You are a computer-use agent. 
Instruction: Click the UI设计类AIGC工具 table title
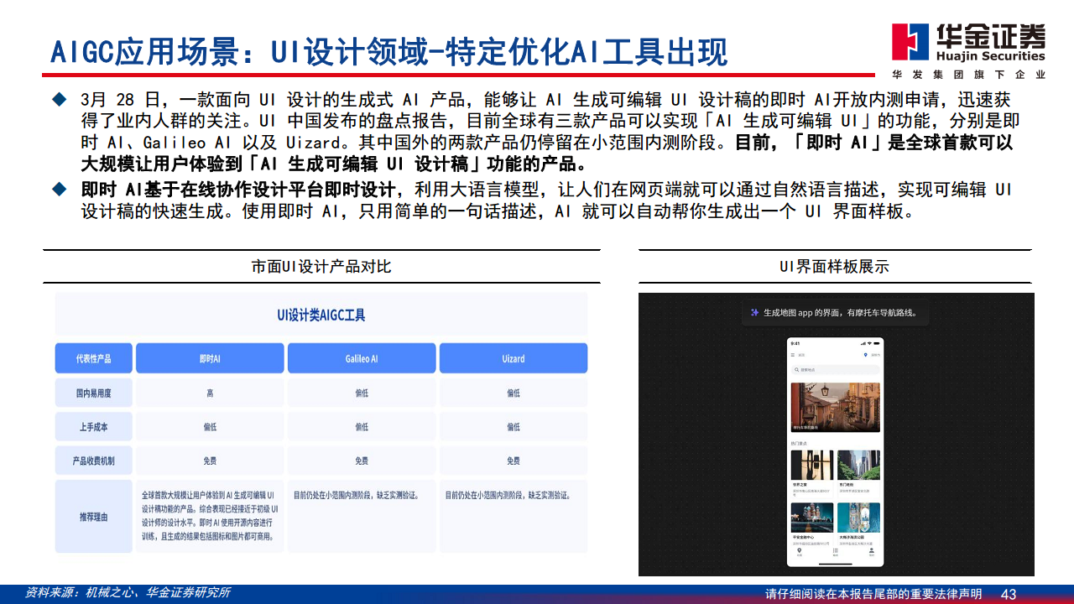point(321,315)
